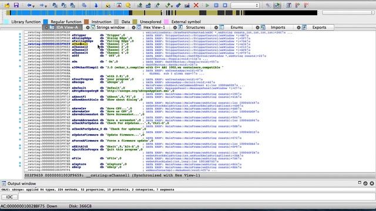Close the Structures tab
The height and width of the screenshot is (211, 376).
click(x=175, y=28)
